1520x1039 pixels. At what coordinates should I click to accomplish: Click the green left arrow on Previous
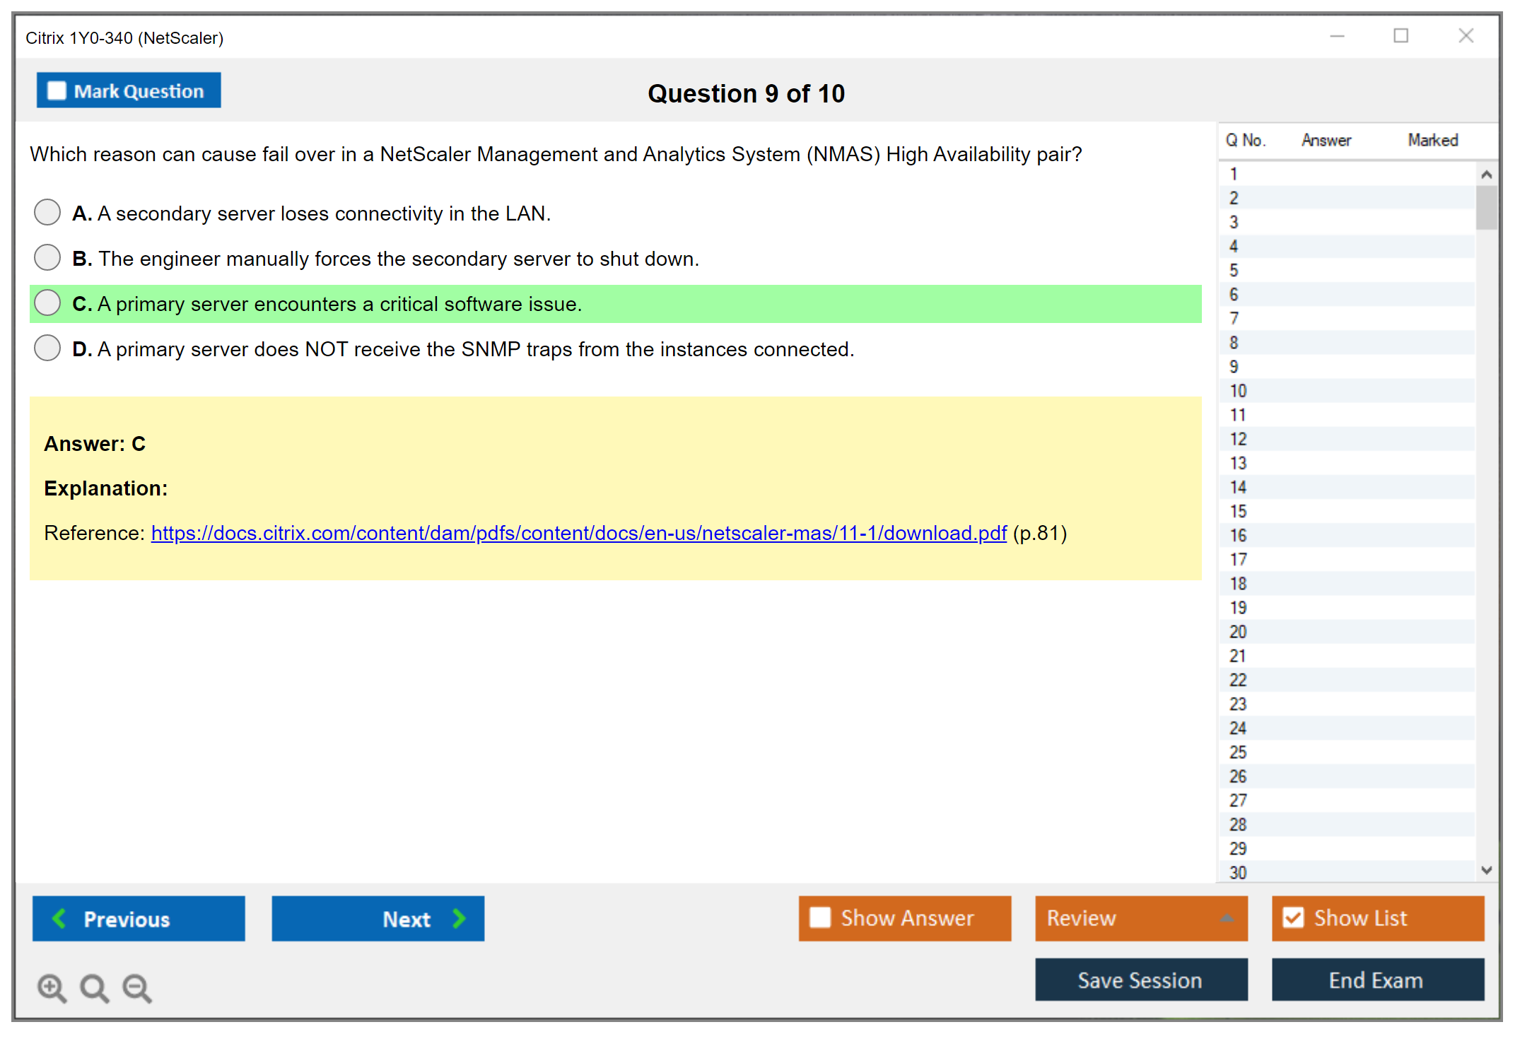click(59, 918)
